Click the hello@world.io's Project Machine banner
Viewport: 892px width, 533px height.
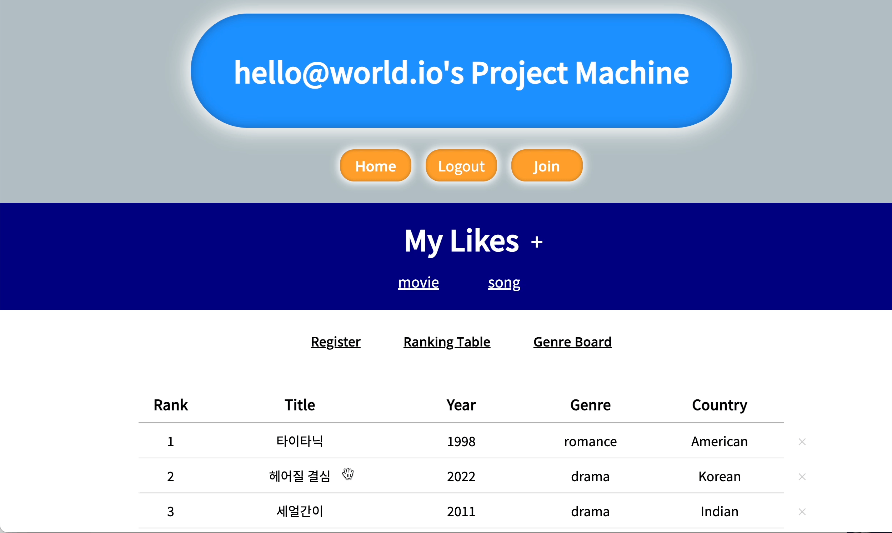(x=461, y=72)
